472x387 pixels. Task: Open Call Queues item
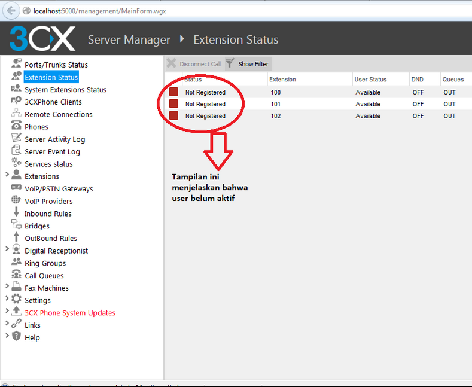44,276
